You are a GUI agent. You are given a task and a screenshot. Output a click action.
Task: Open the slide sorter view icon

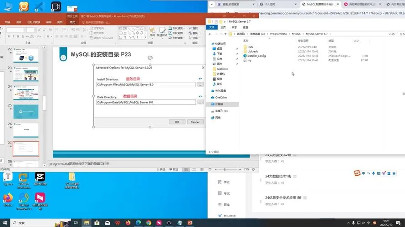click(x=194, y=170)
